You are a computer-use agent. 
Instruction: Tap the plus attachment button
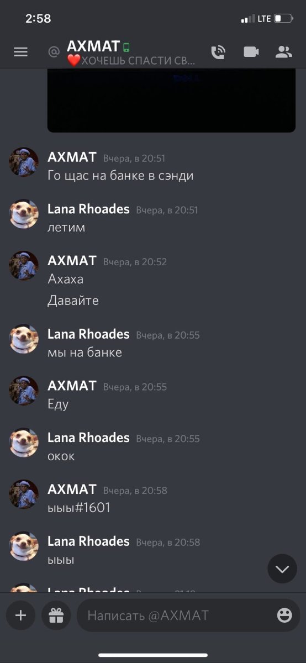tap(20, 615)
